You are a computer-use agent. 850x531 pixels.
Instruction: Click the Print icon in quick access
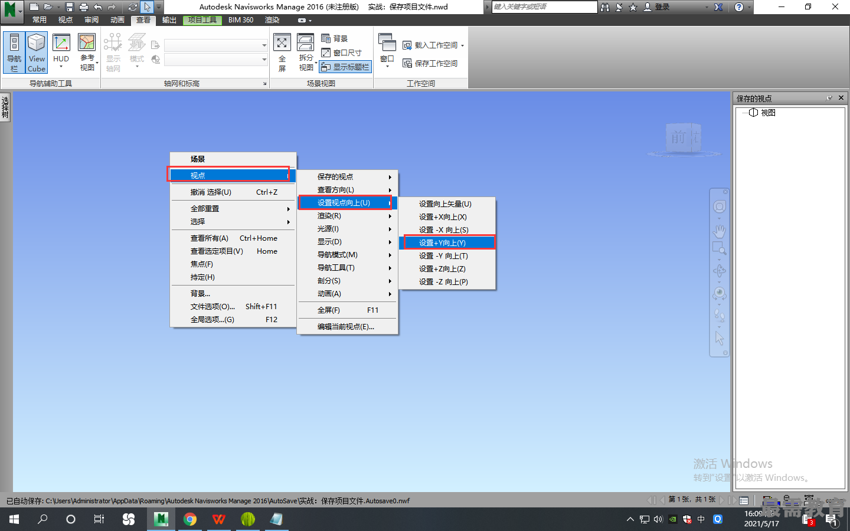[x=84, y=7]
